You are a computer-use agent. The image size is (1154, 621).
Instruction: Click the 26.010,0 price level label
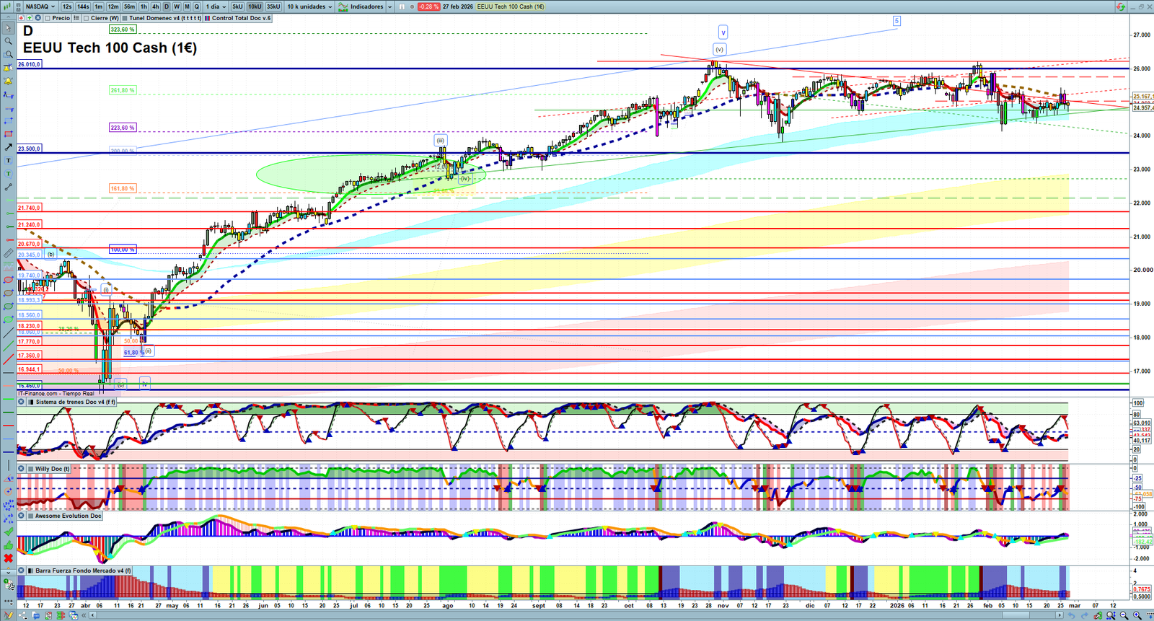(x=29, y=64)
